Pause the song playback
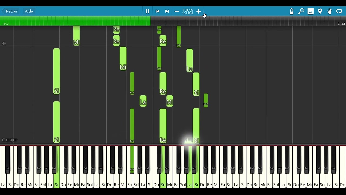 [x=148, y=11]
